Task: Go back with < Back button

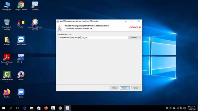Action: pos(114,88)
